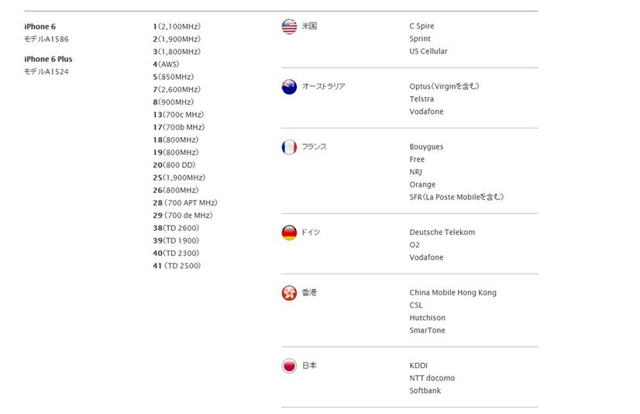Click the band 41 (TD 2500) entry
Image resolution: width=640 pixels, height=414 pixels.
click(177, 266)
